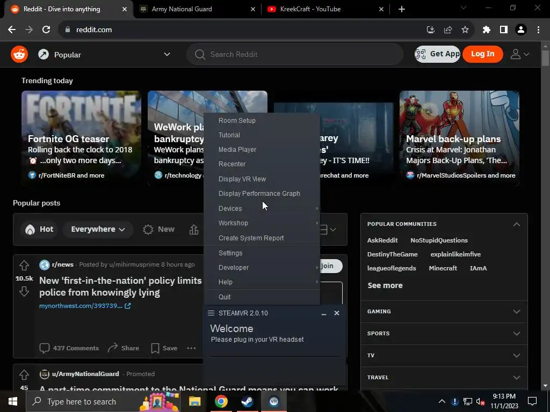The height and width of the screenshot is (412, 550).
Task: Open the Chrome three-dot menu
Action: (538, 30)
